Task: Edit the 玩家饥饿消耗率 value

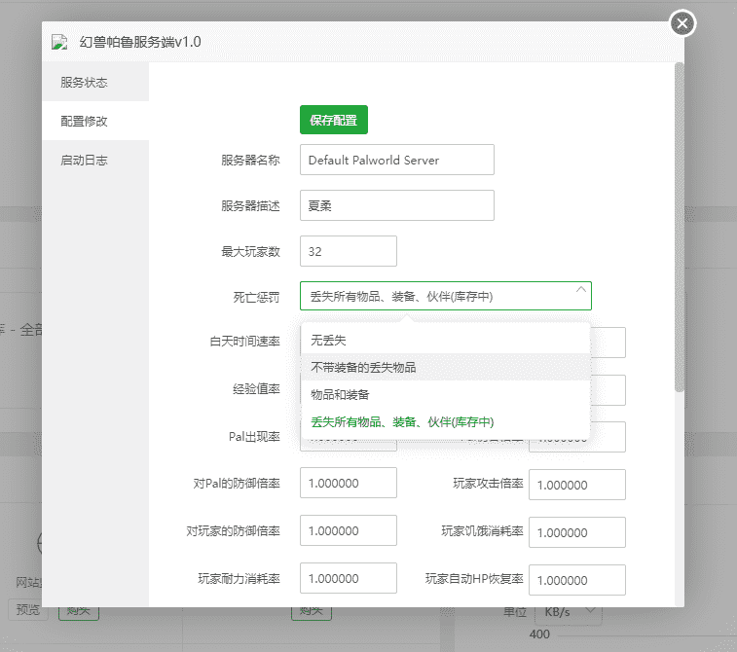Action: coord(576,532)
